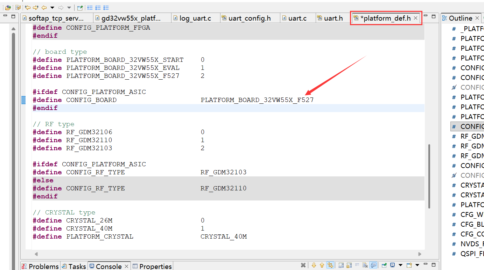
Task: Toggle Console word wrap swap-arrows button
Action: click(330, 265)
